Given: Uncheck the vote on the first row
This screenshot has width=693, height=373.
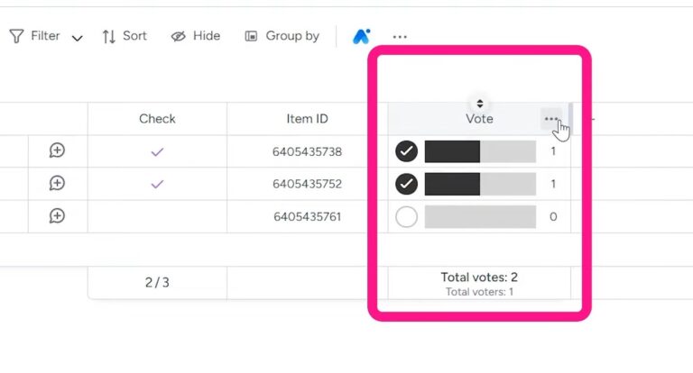Looking at the screenshot, I should point(406,151).
